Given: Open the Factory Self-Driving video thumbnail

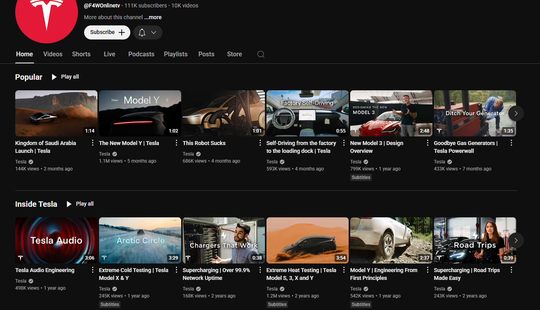Looking at the screenshot, I should 307,113.
